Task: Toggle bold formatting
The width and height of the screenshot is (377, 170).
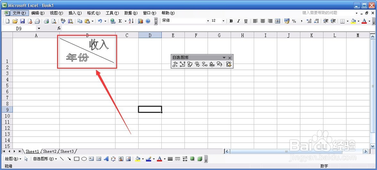Action: pyautogui.click(x=231, y=21)
